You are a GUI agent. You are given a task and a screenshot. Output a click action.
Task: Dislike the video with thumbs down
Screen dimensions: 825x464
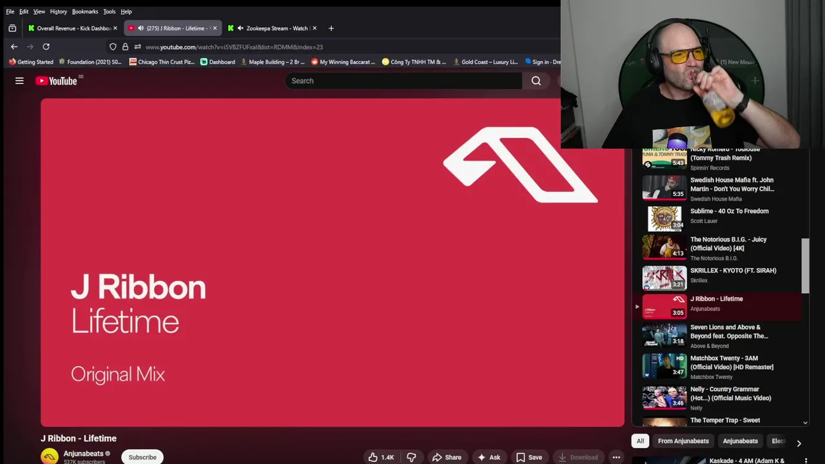click(x=411, y=457)
